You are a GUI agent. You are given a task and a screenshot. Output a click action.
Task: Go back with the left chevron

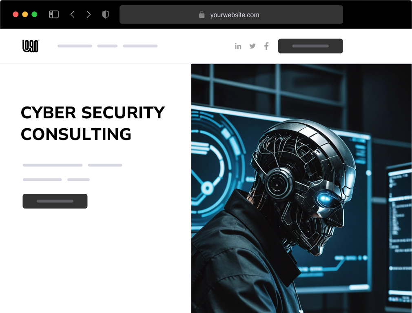coord(73,14)
